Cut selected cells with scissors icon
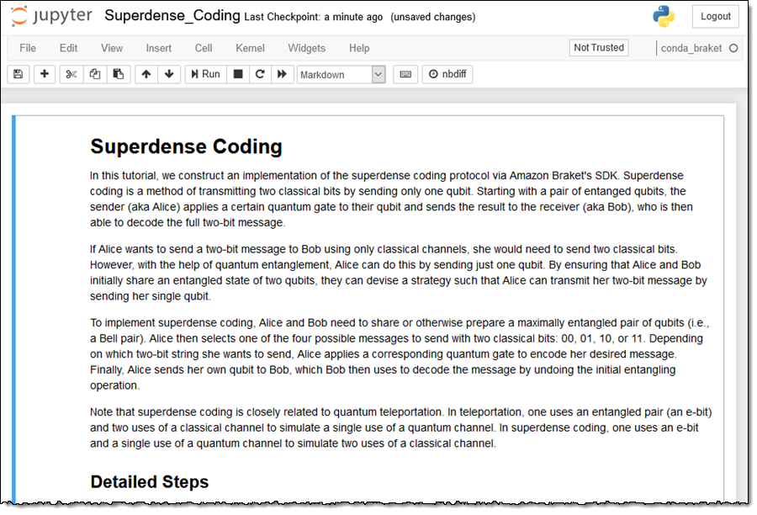 pos(71,74)
